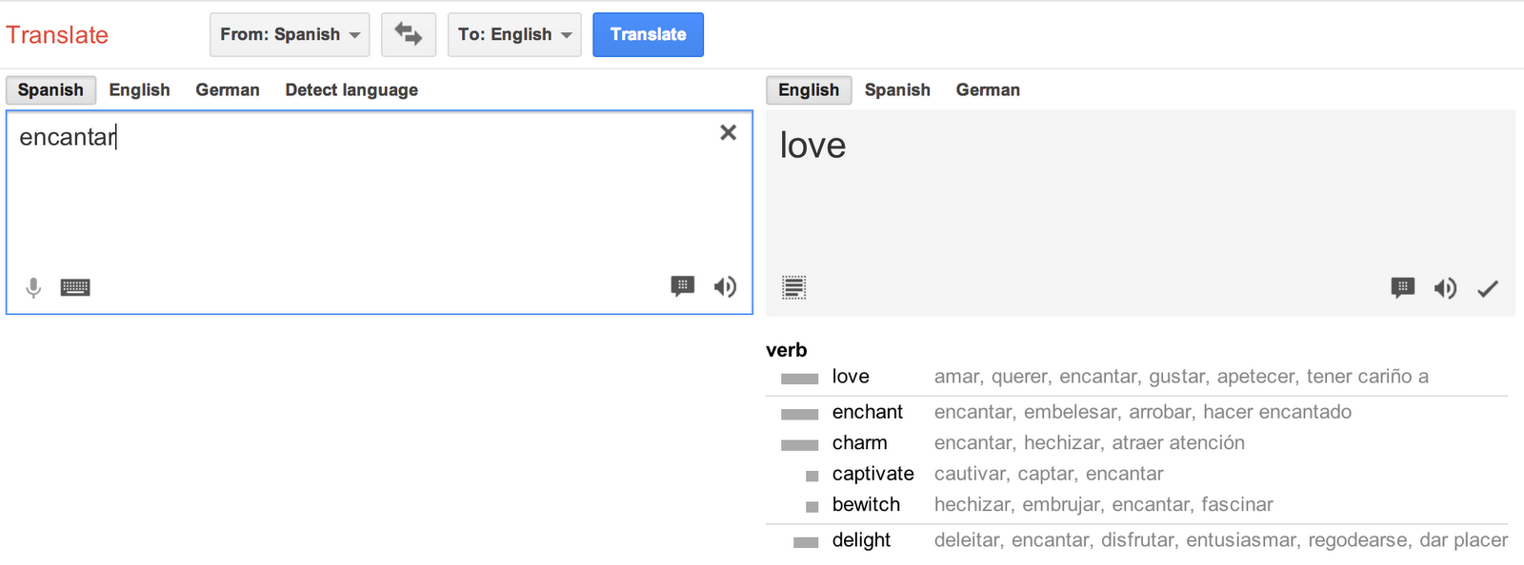Select English as source language tab
This screenshot has width=1524, height=565.
click(139, 90)
